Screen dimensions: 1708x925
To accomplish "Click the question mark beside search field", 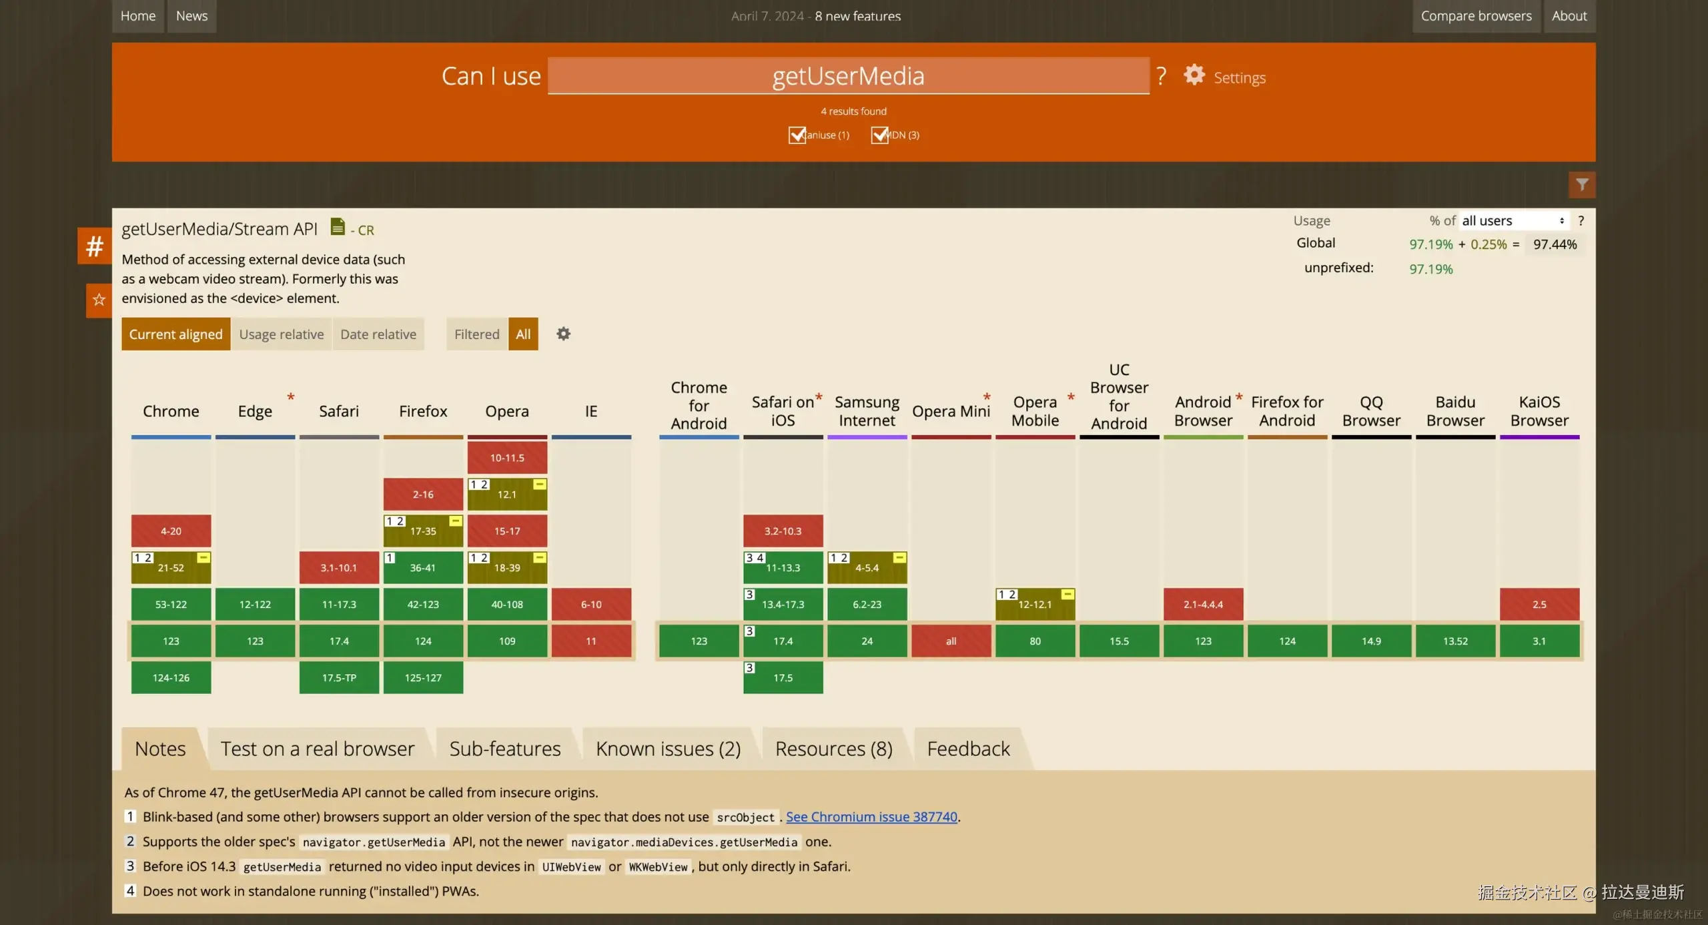I will (1162, 76).
